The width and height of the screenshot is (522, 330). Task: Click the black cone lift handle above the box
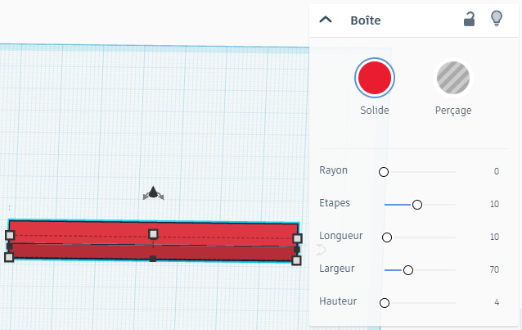[153, 192]
